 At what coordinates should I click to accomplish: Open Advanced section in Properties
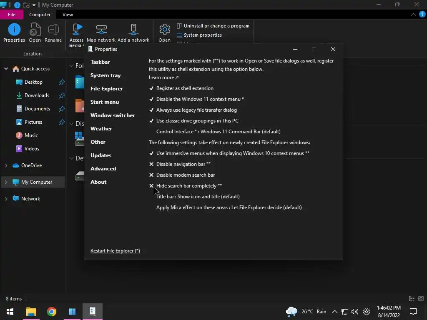pyautogui.click(x=103, y=168)
